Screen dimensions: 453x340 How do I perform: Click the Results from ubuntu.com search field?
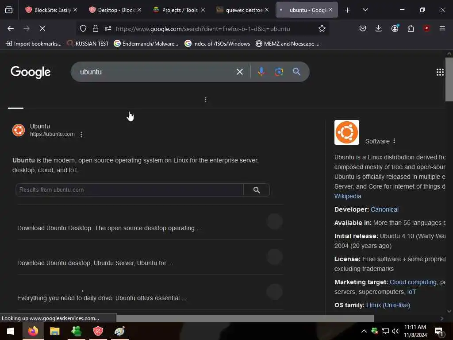tap(130, 189)
